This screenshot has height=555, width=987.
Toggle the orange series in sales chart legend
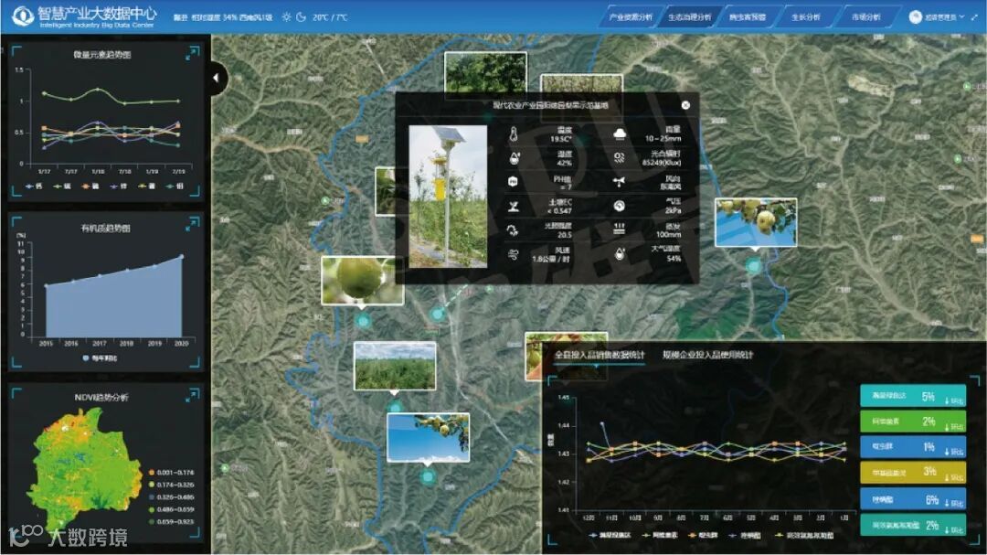704,535
